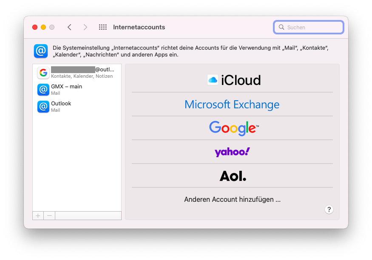Minimize the window with yellow button

pos(43,27)
